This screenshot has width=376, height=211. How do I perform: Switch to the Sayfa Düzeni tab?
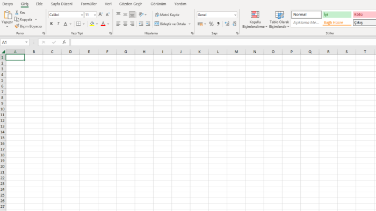coord(62,4)
